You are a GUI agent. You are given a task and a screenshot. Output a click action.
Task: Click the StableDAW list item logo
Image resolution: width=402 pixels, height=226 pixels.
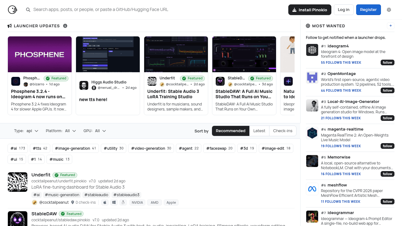tap(18, 219)
